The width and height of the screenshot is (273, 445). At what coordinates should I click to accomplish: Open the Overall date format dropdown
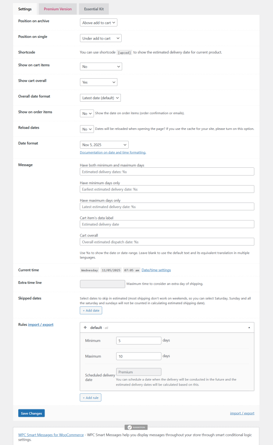[x=100, y=97]
